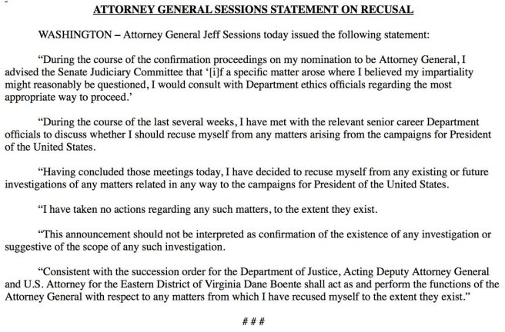
Task: Click the underlined title about Sessions' recusal
Action: (252, 10)
